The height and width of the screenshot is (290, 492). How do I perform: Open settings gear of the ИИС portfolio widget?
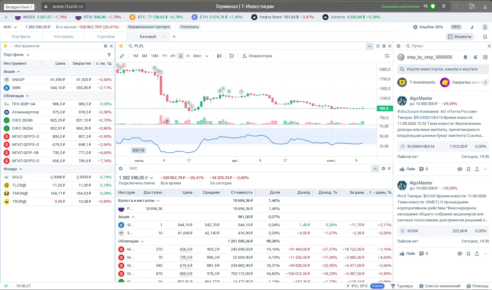click(x=383, y=168)
